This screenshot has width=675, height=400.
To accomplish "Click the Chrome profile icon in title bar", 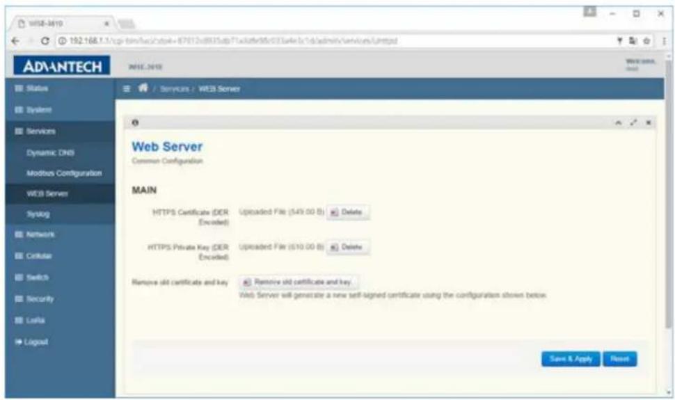I will pyautogui.click(x=590, y=12).
